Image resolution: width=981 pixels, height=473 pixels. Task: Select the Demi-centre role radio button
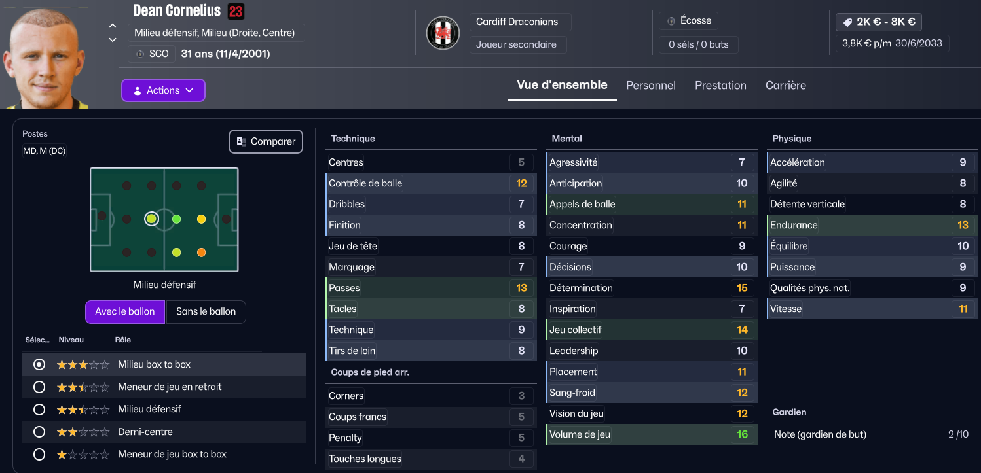(39, 432)
